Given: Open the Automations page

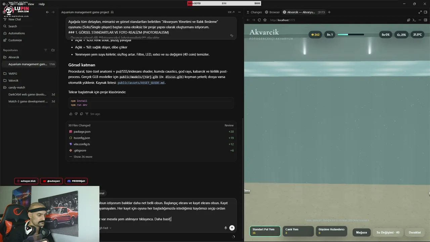Looking at the screenshot, I should 16,33.
